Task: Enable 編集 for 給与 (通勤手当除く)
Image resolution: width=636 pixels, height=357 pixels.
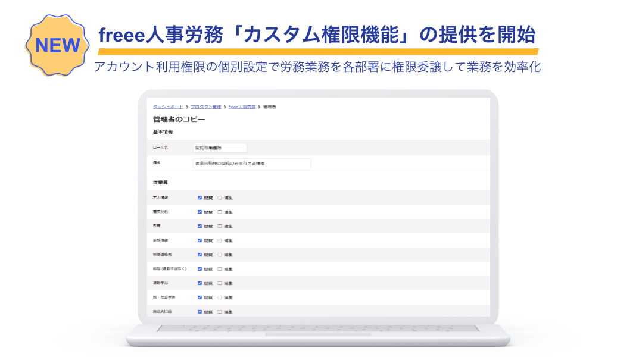Action: [x=220, y=269]
